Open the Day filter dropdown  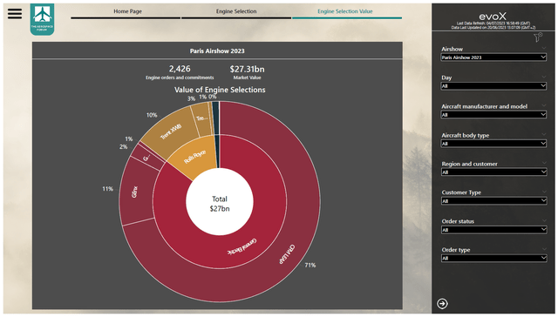pos(493,86)
